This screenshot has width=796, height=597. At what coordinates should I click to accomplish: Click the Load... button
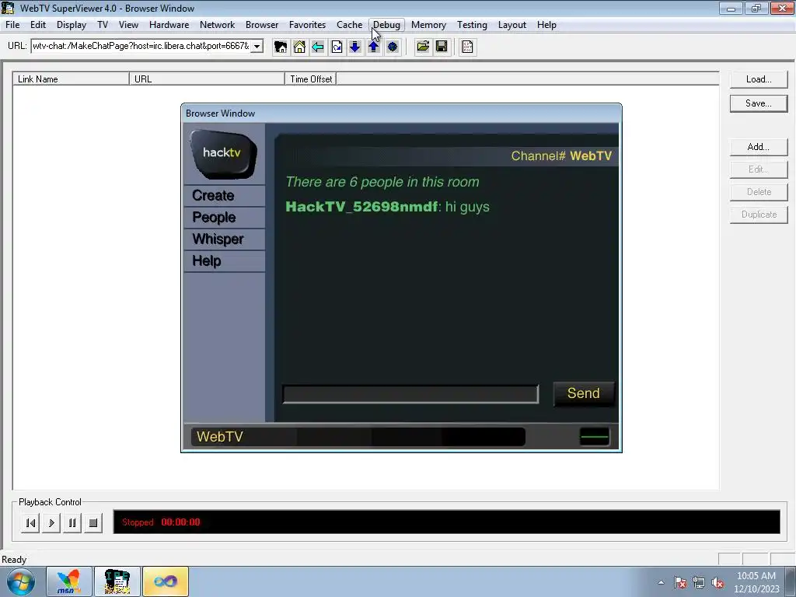pyautogui.click(x=759, y=79)
